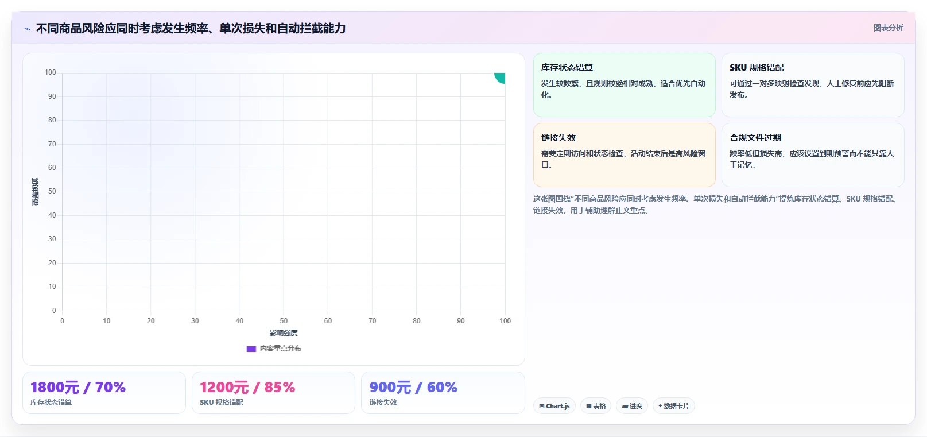Click the star icon in the 数据卡片 tag
This screenshot has height=437, width=927.
tap(660, 406)
